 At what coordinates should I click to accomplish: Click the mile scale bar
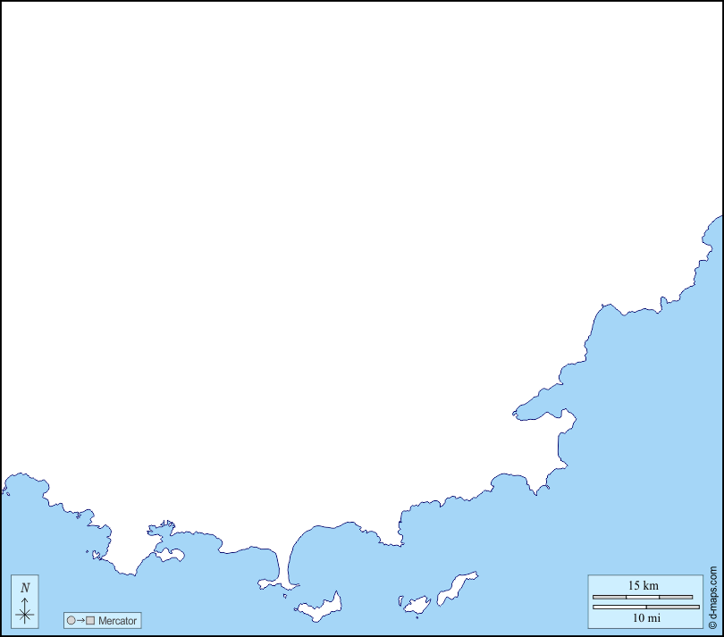point(645,607)
